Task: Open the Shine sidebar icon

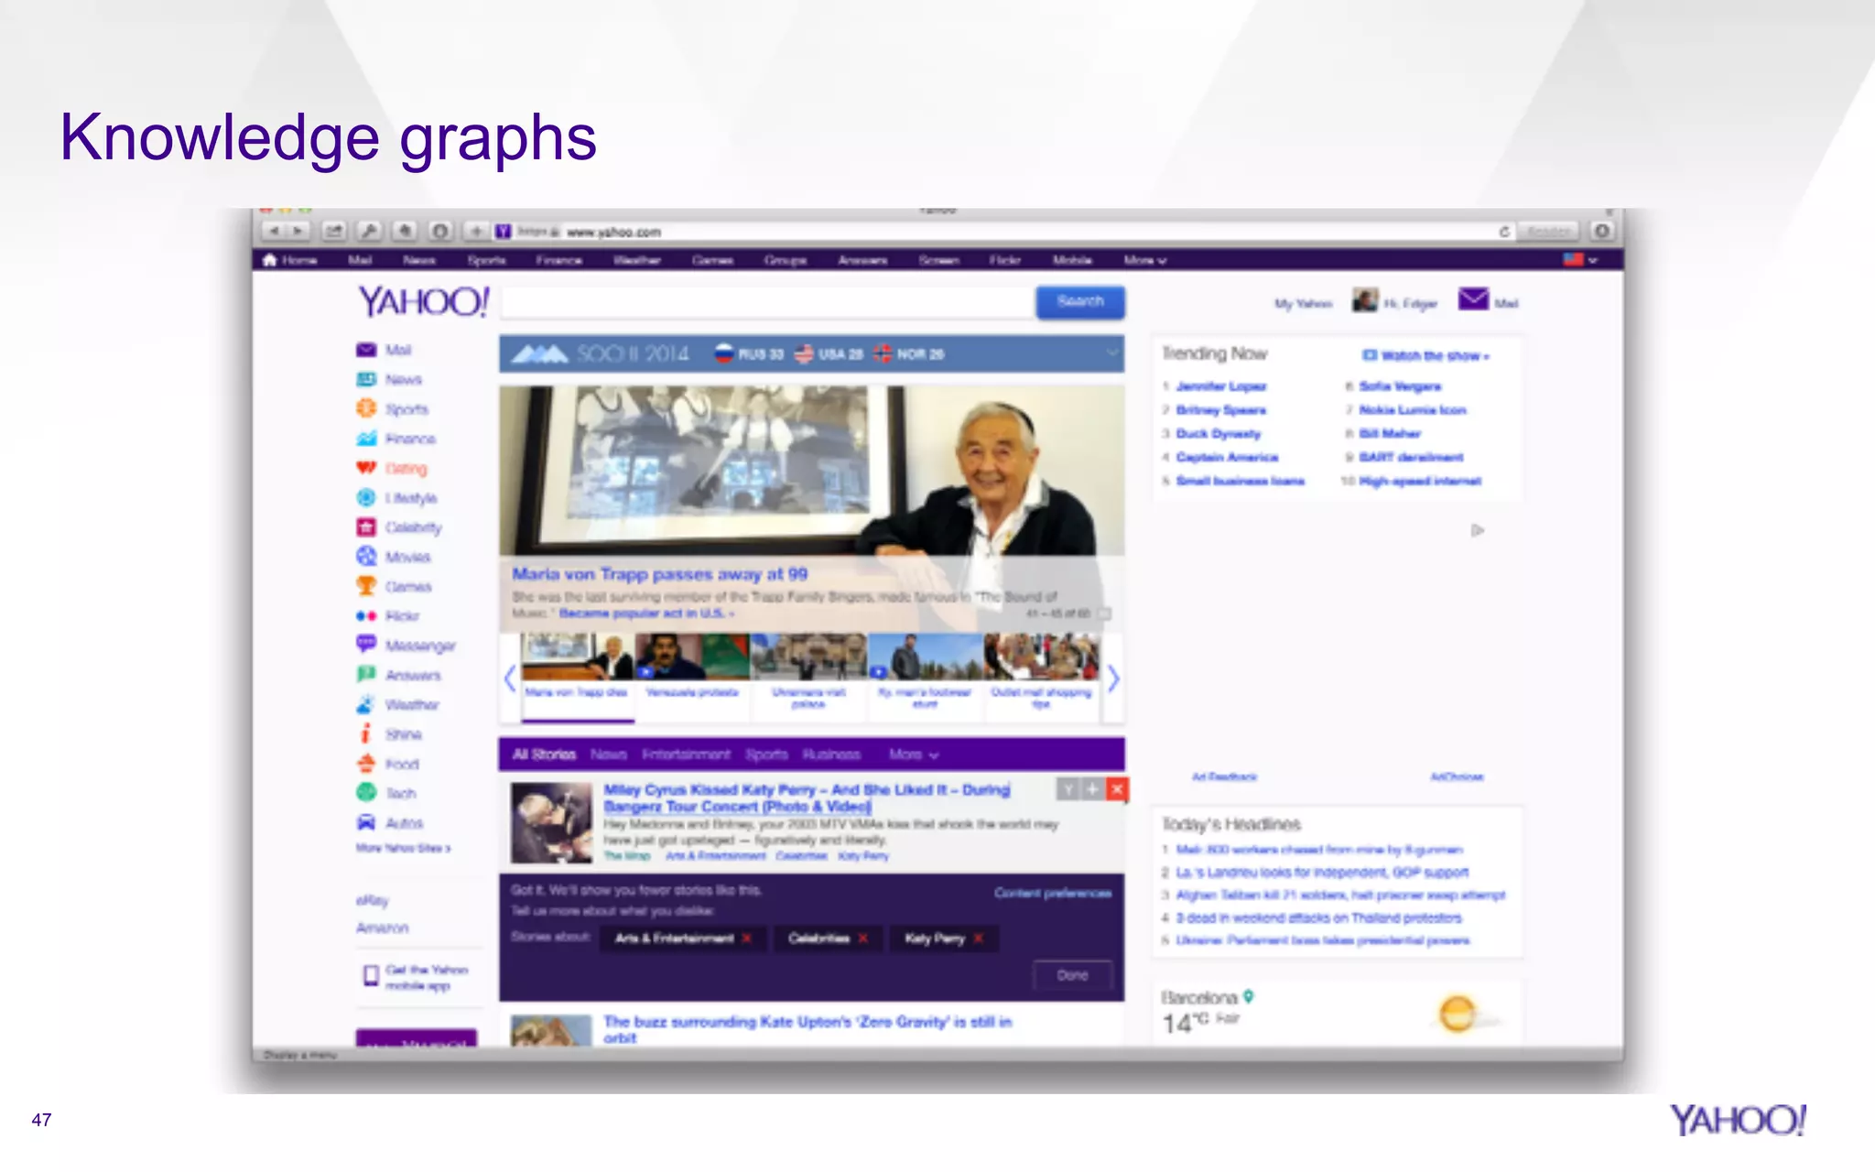Action: point(366,733)
